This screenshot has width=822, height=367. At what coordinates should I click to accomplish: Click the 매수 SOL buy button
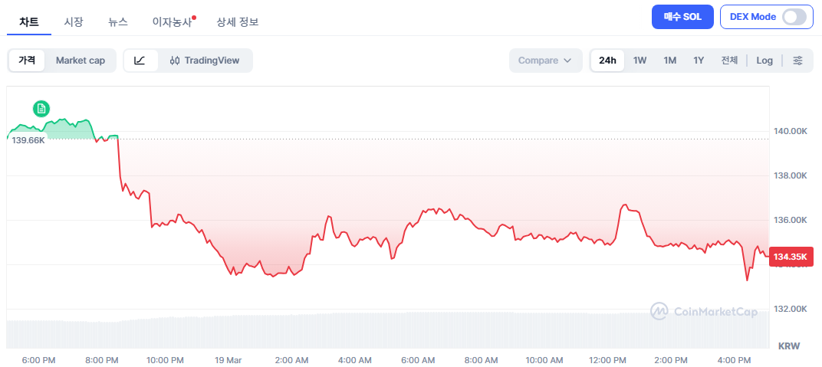pyautogui.click(x=682, y=17)
